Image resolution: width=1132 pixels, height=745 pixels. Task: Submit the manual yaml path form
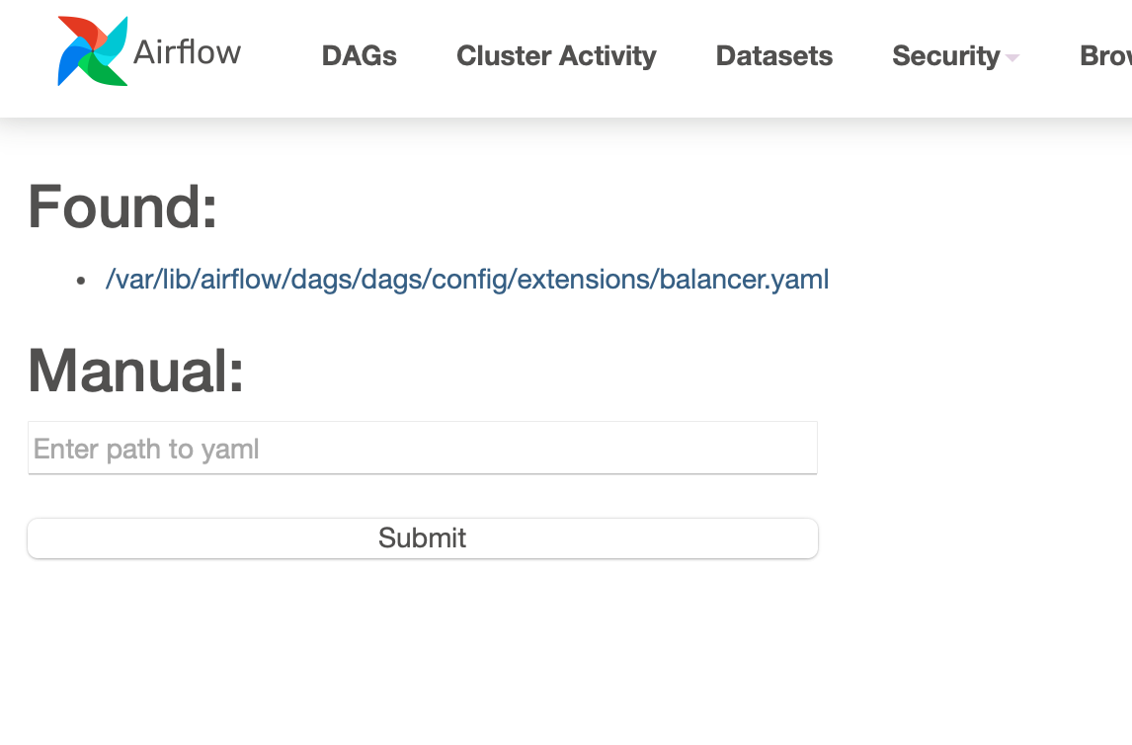click(422, 538)
